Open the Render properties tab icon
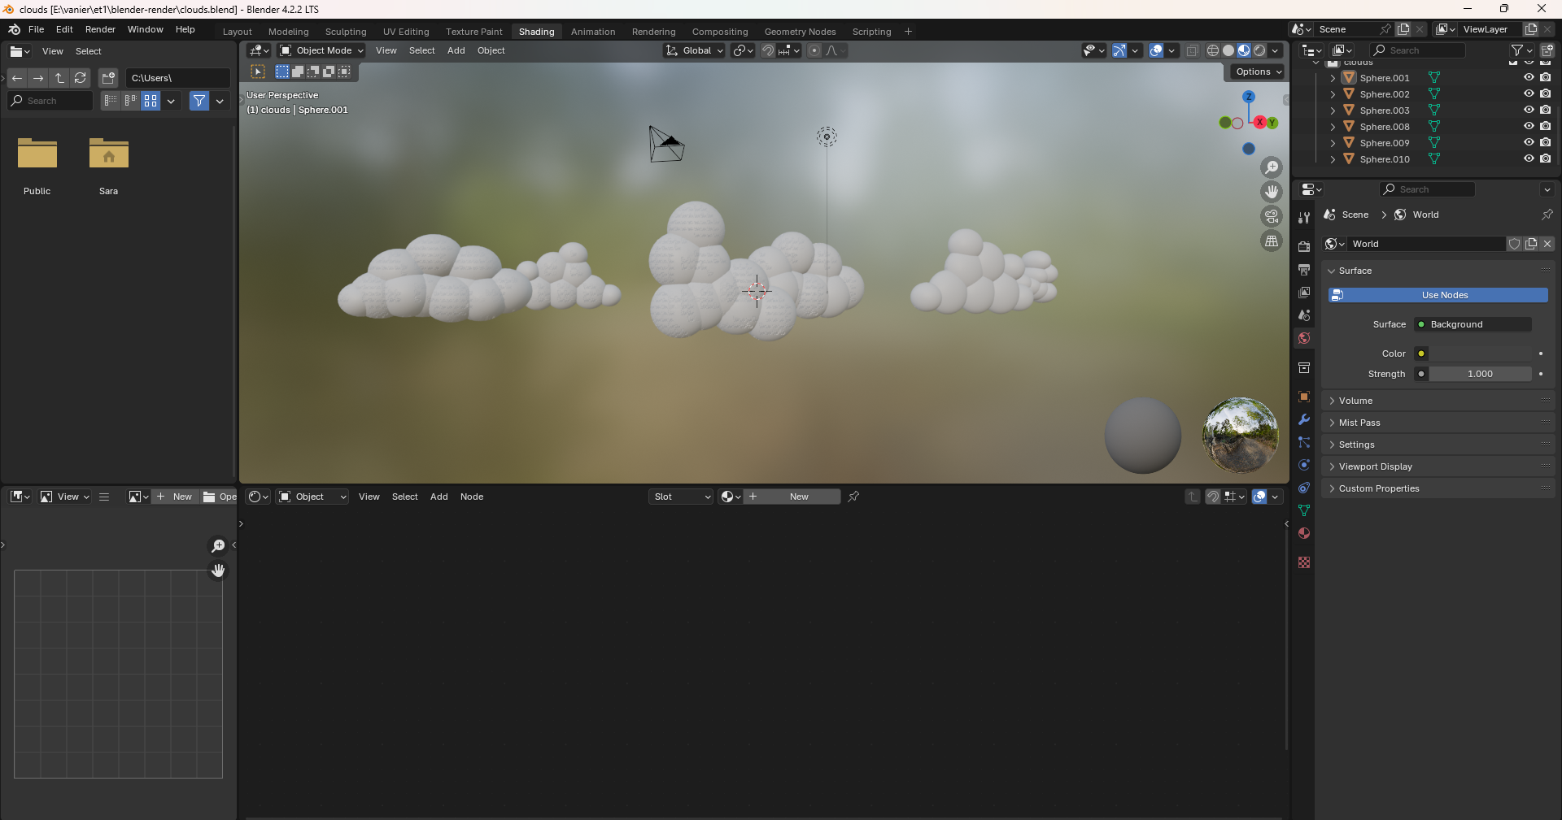Screen dimensions: 1562x820 point(1304,247)
